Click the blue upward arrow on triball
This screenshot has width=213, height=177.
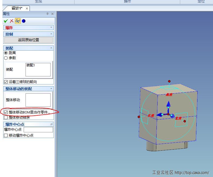tap(168, 104)
